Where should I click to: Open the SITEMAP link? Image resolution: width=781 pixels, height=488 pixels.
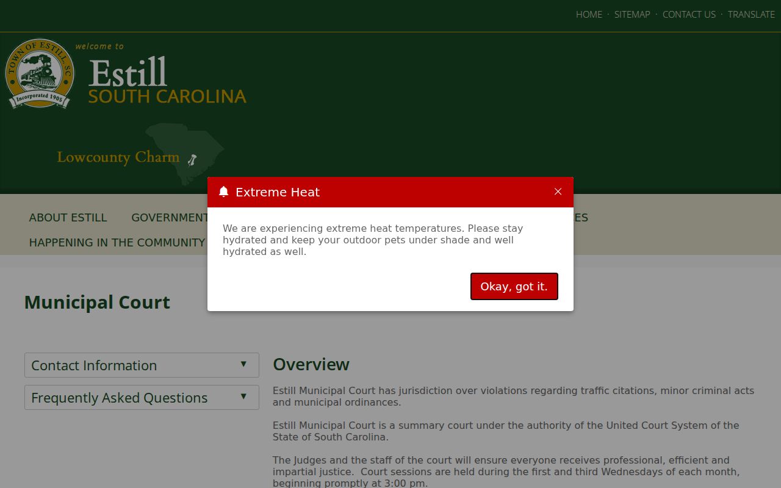[632, 14]
